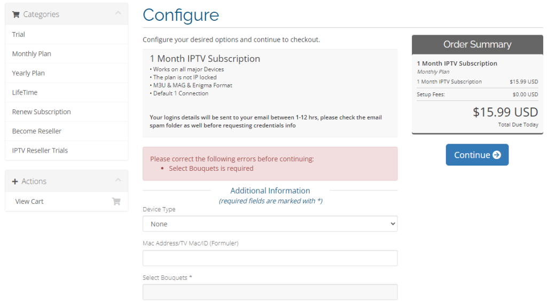Image resolution: width=547 pixels, height=301 pixels.
Task: Open the Trial category
Action: 19,34
